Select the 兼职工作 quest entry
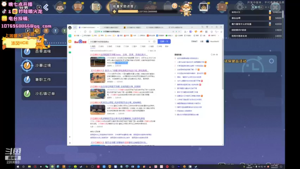This screenshot has height=169, width=300. (44, 80)
